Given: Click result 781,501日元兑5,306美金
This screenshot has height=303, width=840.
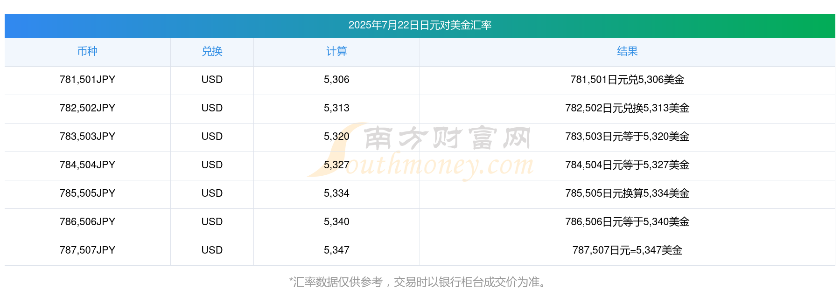Looking at the screenshot, I should (x=627, y=80).
